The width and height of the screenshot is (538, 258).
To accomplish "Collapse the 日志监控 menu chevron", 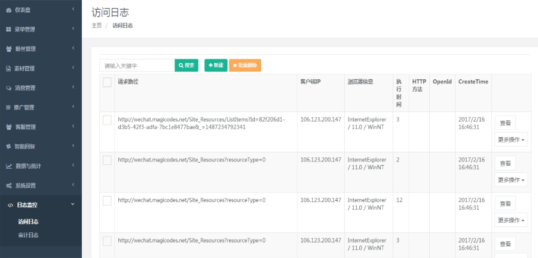I will pos(72,204).
